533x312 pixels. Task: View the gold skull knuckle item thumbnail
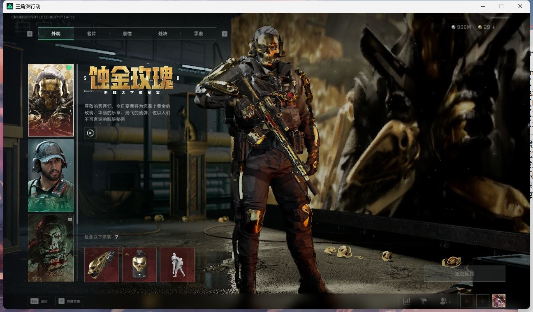point(102,264)
